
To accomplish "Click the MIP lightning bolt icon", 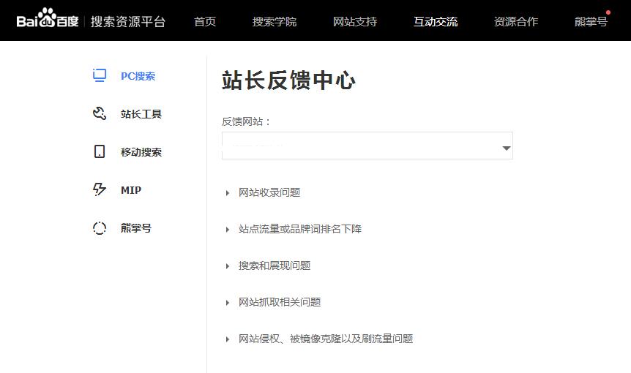I will 100,190.
